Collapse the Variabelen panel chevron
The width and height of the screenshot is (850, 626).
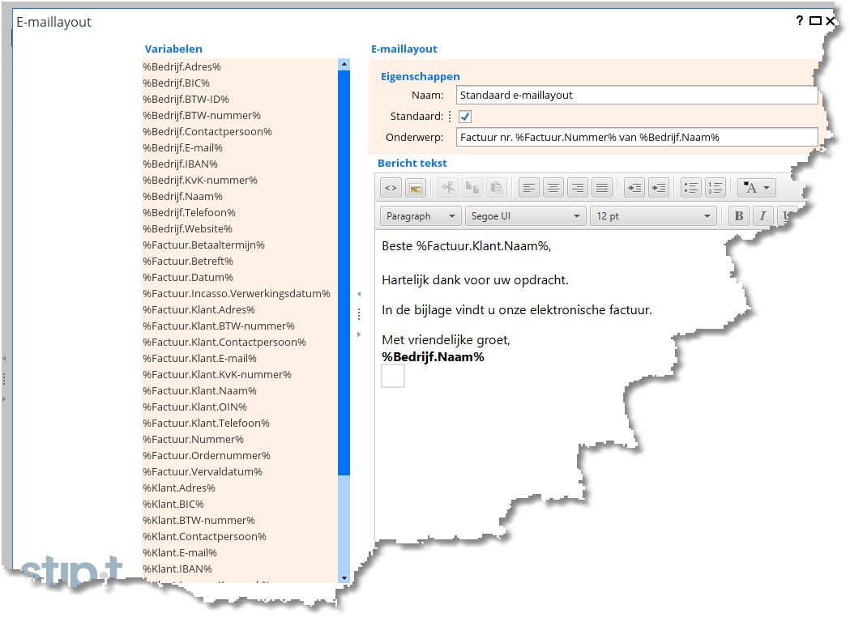[x=359, y=294]
